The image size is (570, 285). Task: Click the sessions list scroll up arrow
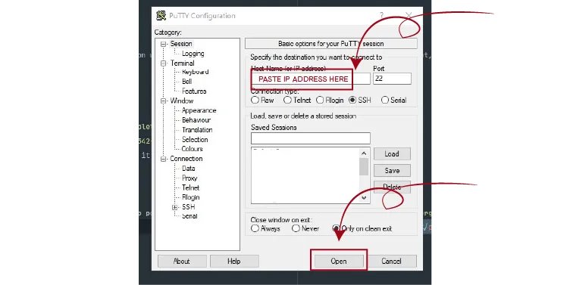364,153
